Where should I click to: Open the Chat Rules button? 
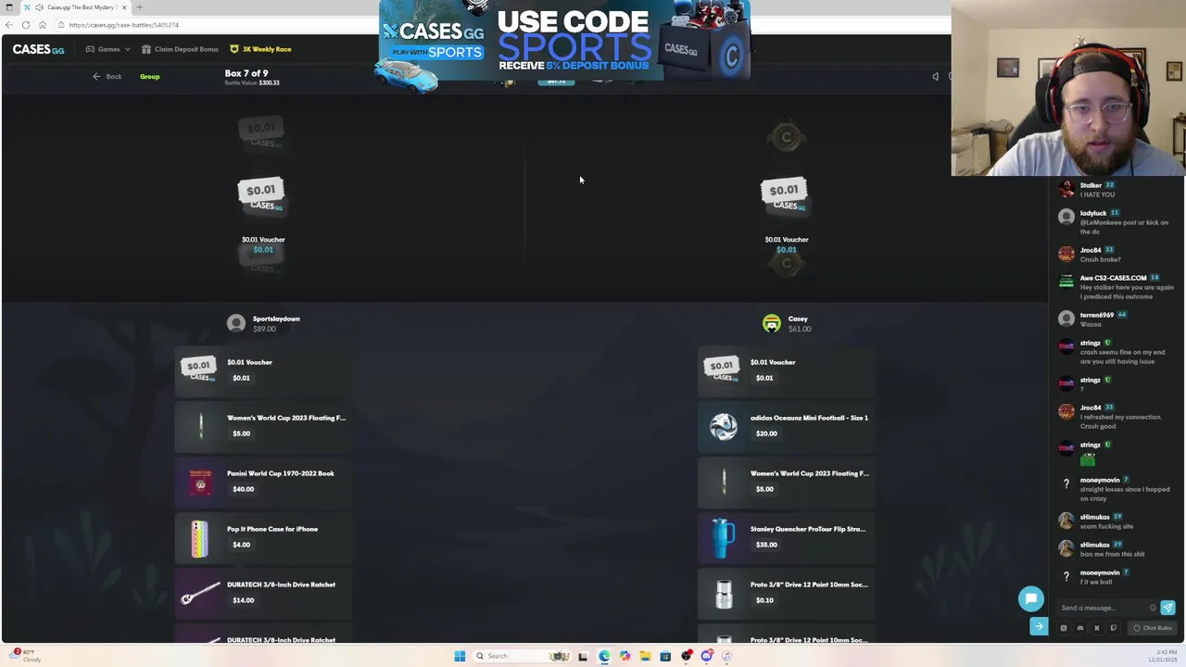[1153, 628]
